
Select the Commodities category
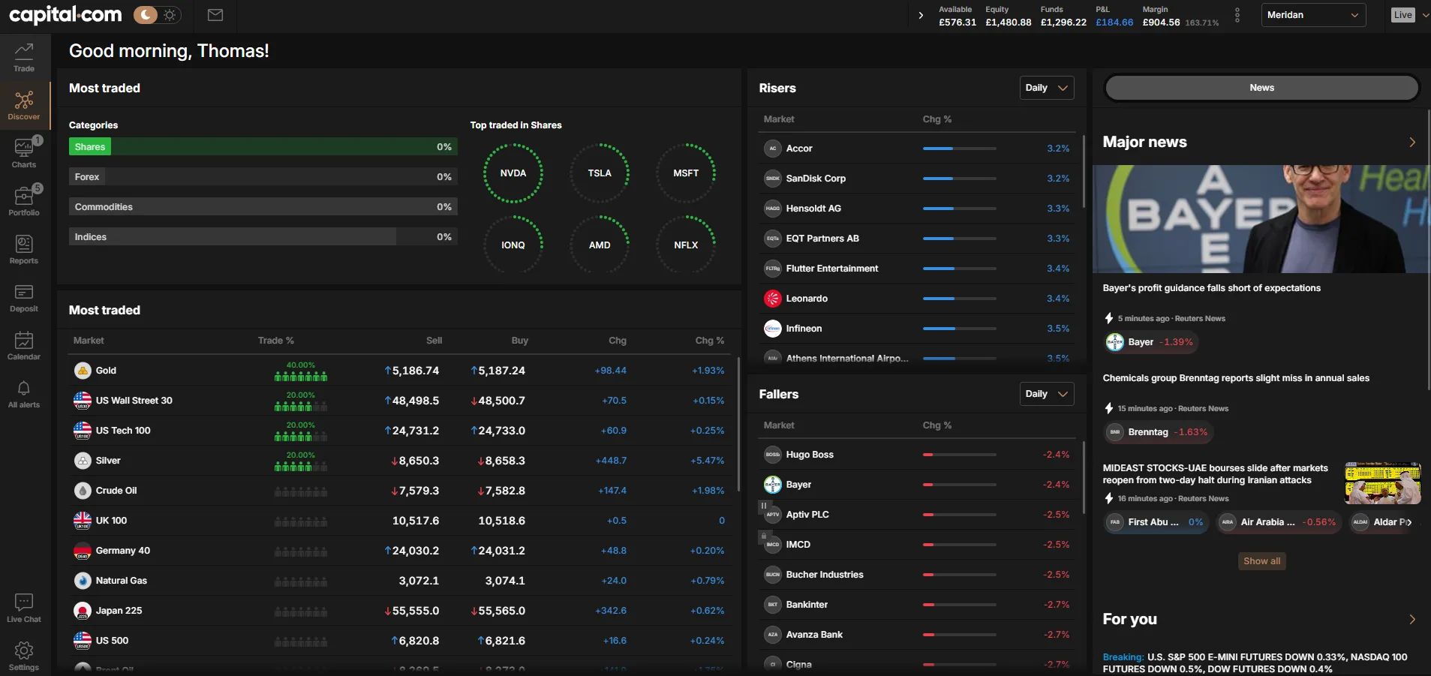tap(263, 207)
